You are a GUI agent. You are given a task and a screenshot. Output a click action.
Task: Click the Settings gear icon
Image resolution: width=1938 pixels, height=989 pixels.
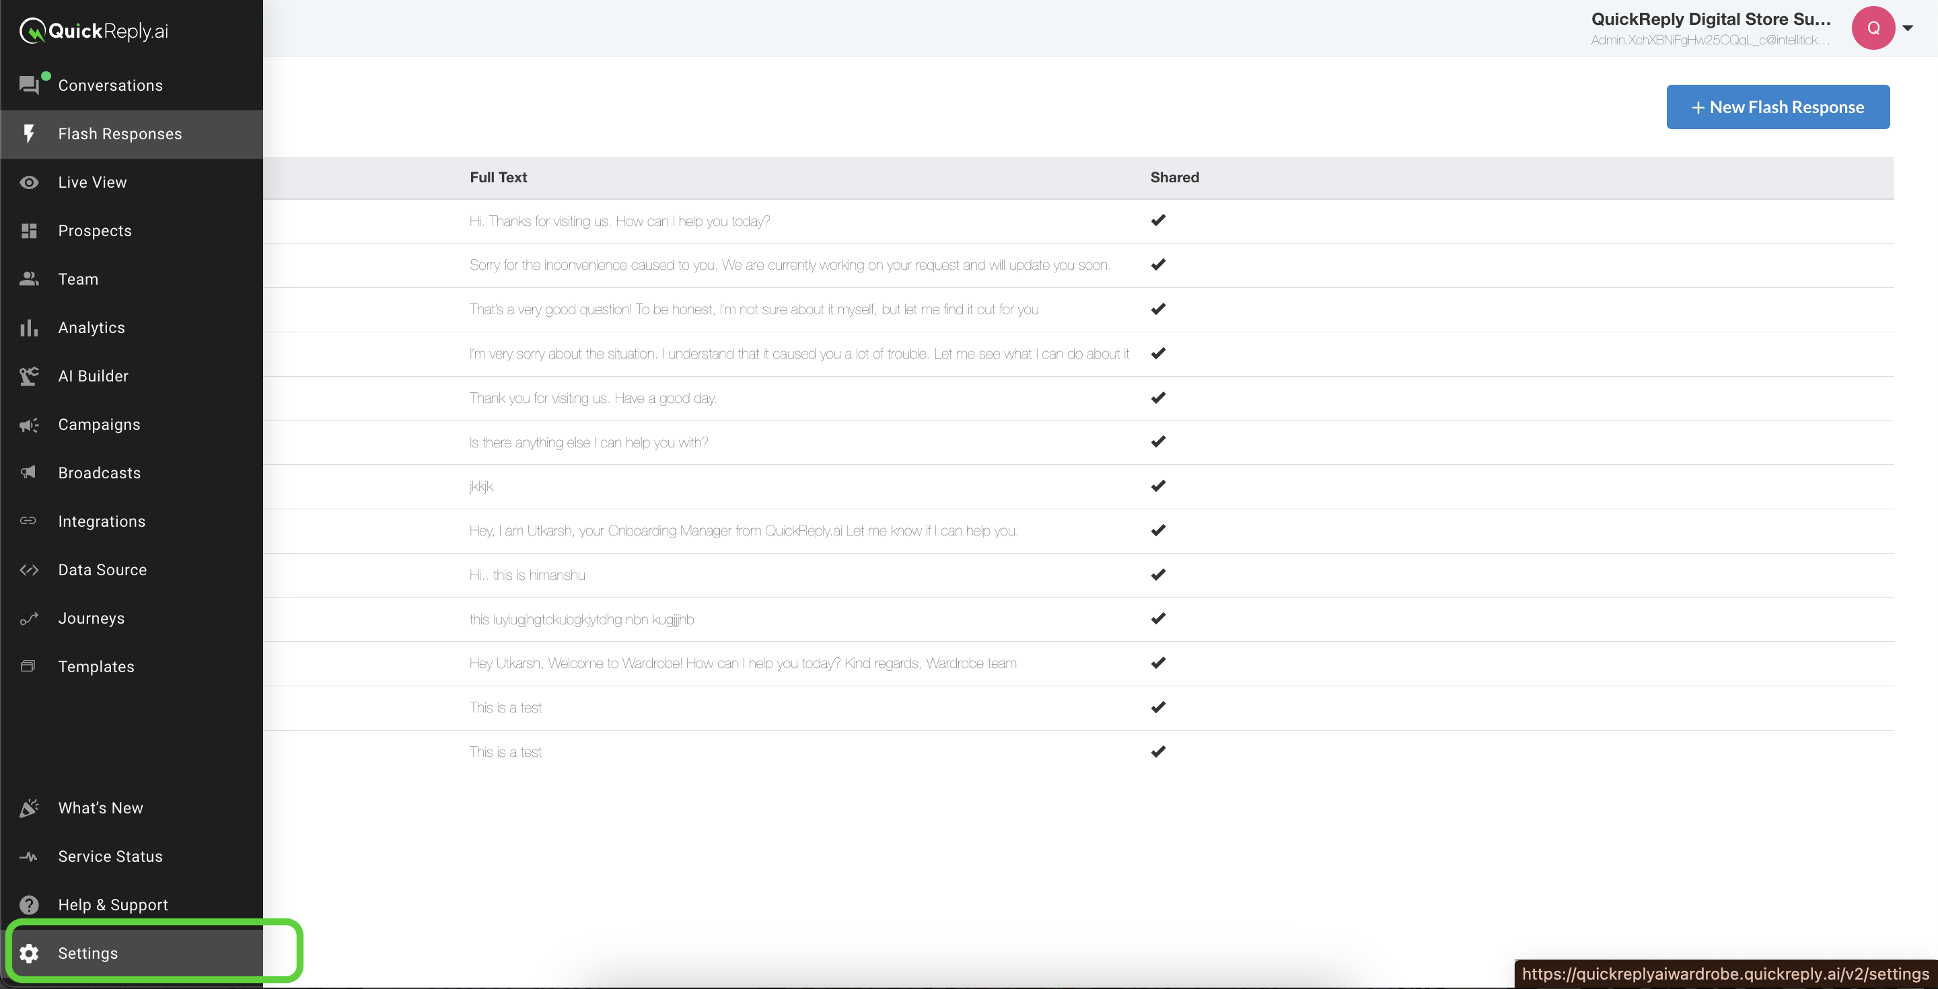coord(30,953)
